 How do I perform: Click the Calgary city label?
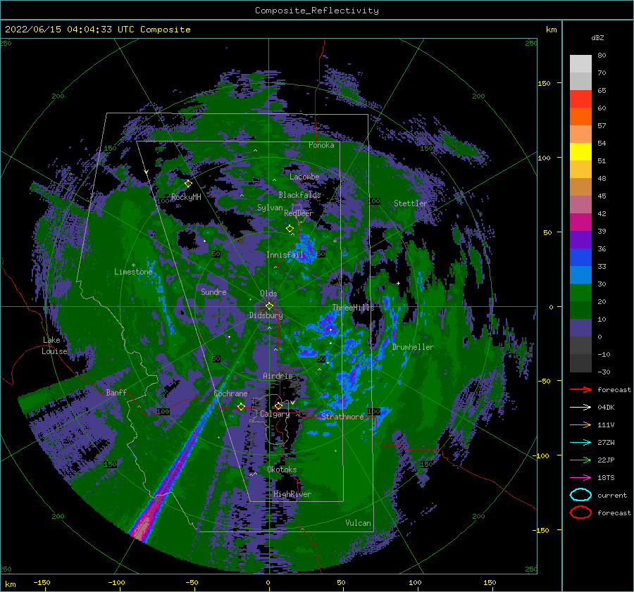[x=275, y=414]
